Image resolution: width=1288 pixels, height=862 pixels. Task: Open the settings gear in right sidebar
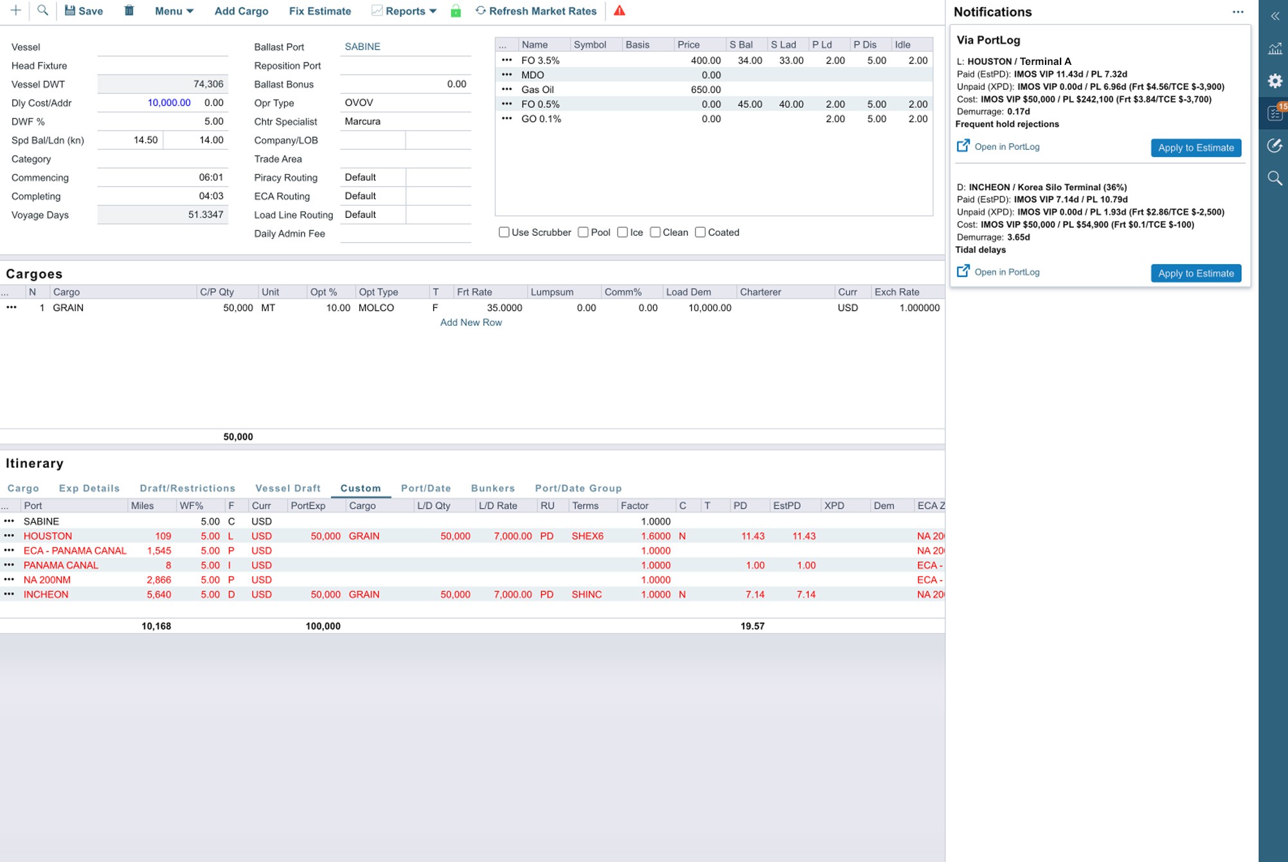[1275, 81]
